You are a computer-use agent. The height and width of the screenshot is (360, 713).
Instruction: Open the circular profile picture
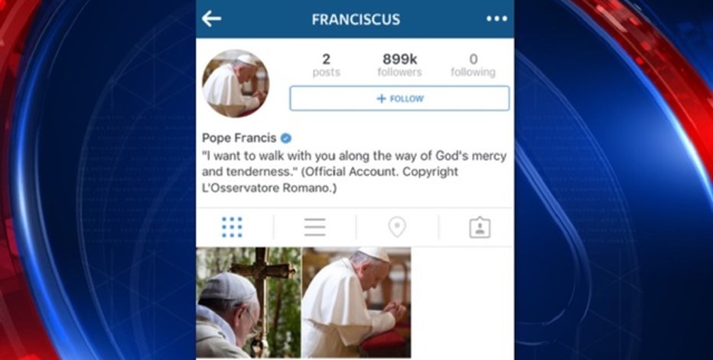236,83
